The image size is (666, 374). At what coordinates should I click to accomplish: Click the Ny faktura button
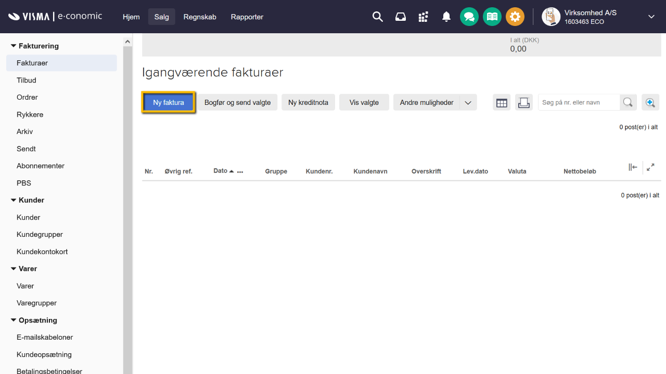(169, 102)
